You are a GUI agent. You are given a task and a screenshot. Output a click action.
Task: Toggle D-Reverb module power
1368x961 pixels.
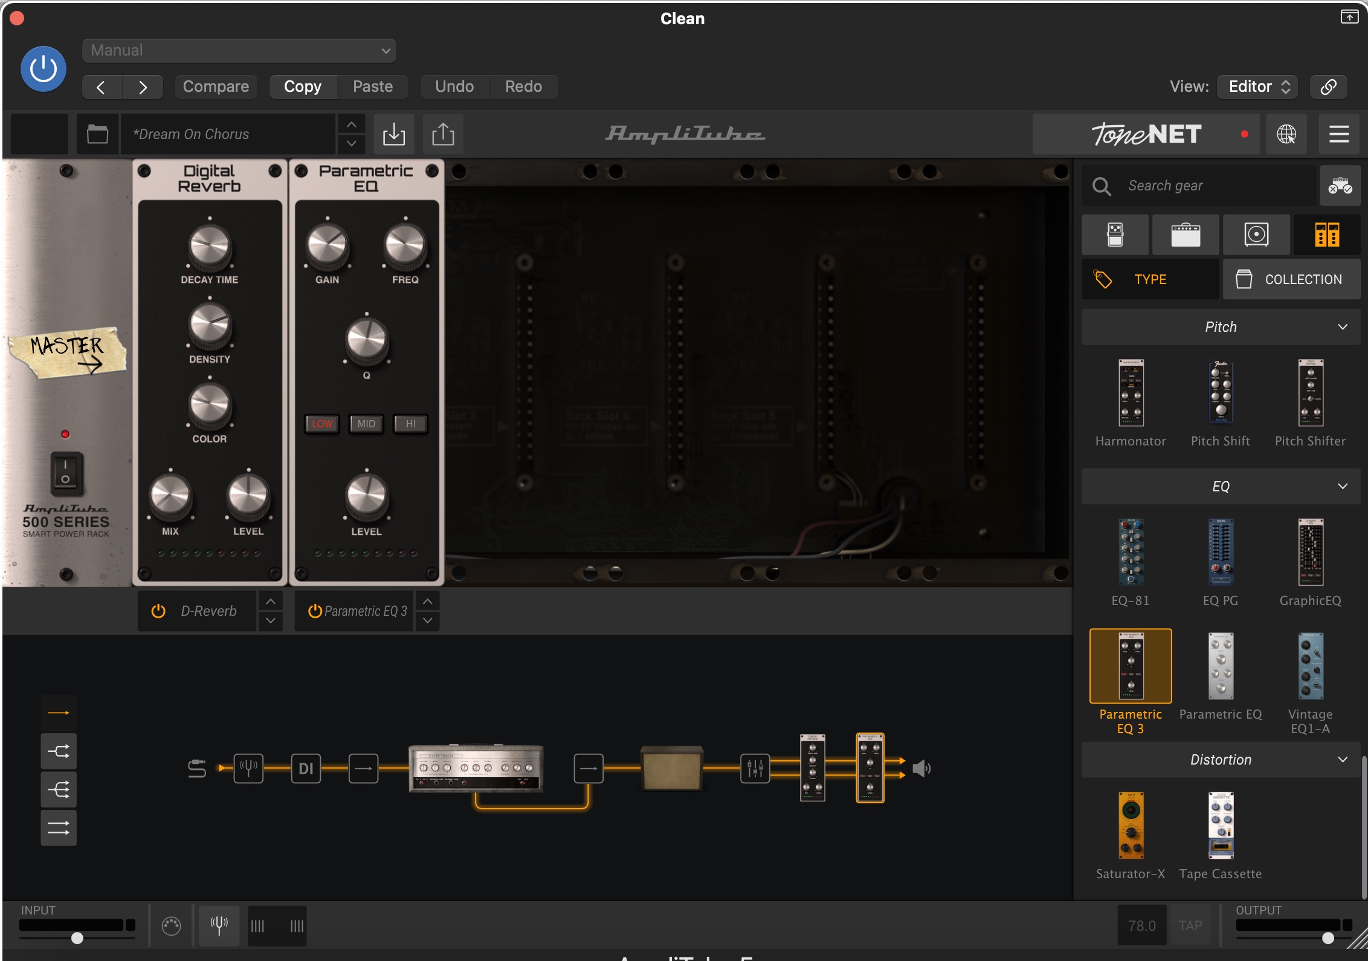(x=158, y=611)
